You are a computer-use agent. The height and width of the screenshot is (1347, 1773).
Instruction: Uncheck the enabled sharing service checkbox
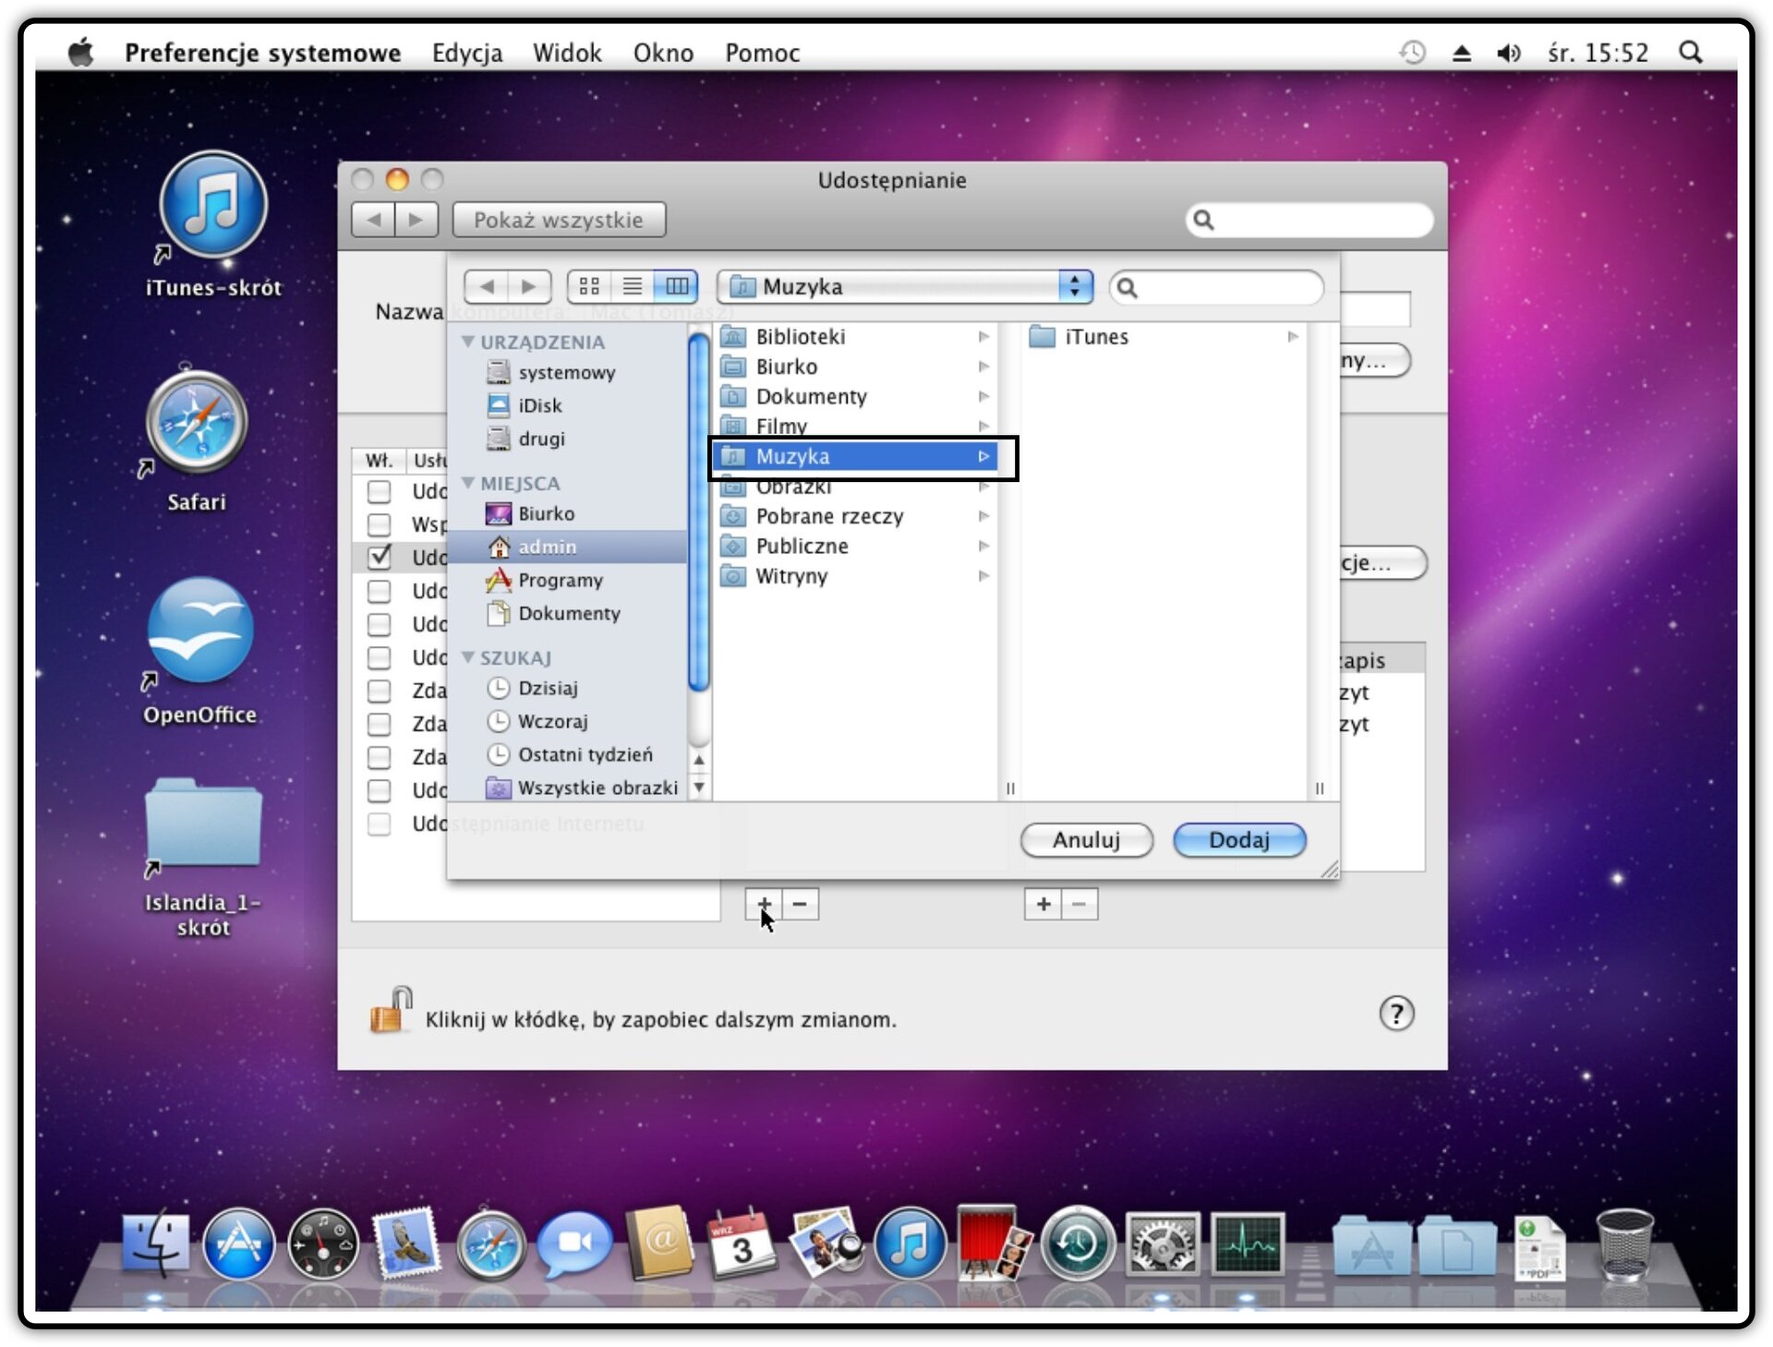click(380, 557)
